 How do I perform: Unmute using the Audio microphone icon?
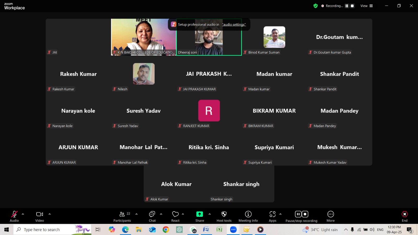(x=14, y=214)
